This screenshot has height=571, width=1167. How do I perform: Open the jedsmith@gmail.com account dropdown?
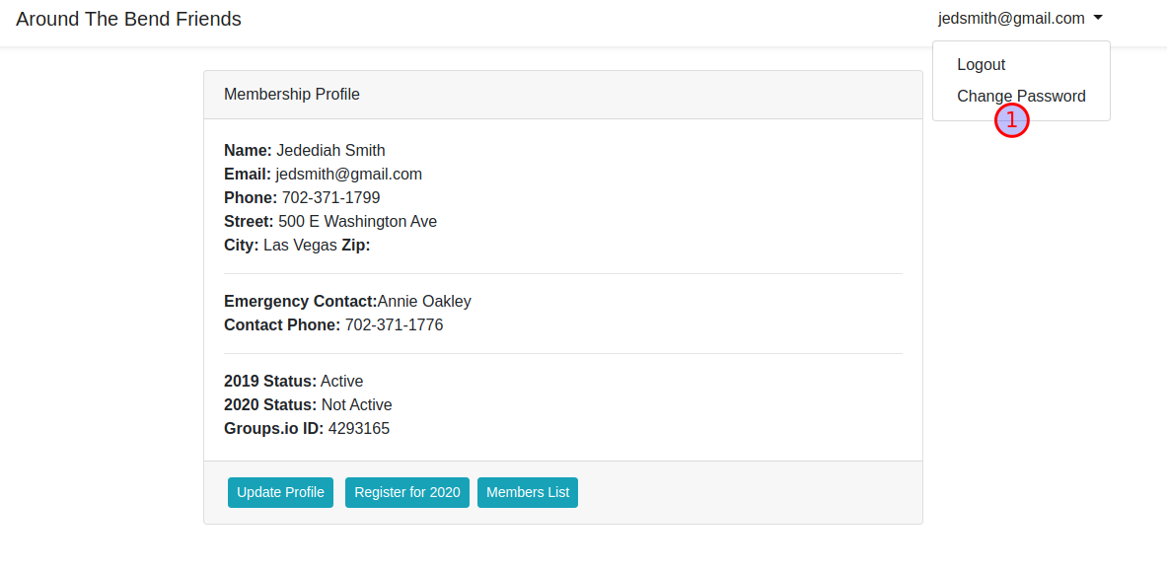(1011, 19)
